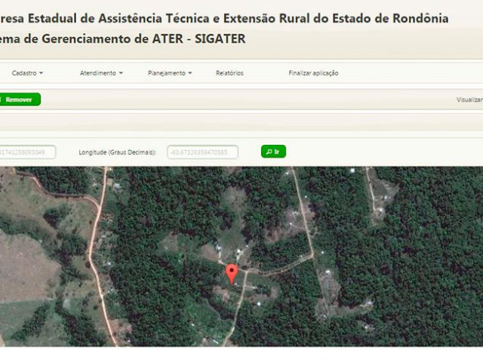Select Finalizar aplicação
This screenshot has width=483, height=362.
313,73
